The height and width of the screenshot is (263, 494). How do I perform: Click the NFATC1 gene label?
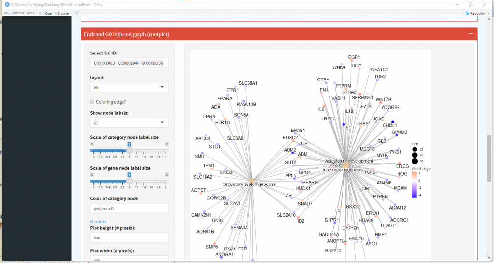click(x=380, y=69)
